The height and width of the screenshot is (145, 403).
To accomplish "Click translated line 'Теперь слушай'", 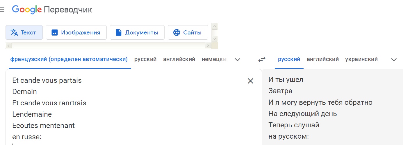I will point(294,125).
